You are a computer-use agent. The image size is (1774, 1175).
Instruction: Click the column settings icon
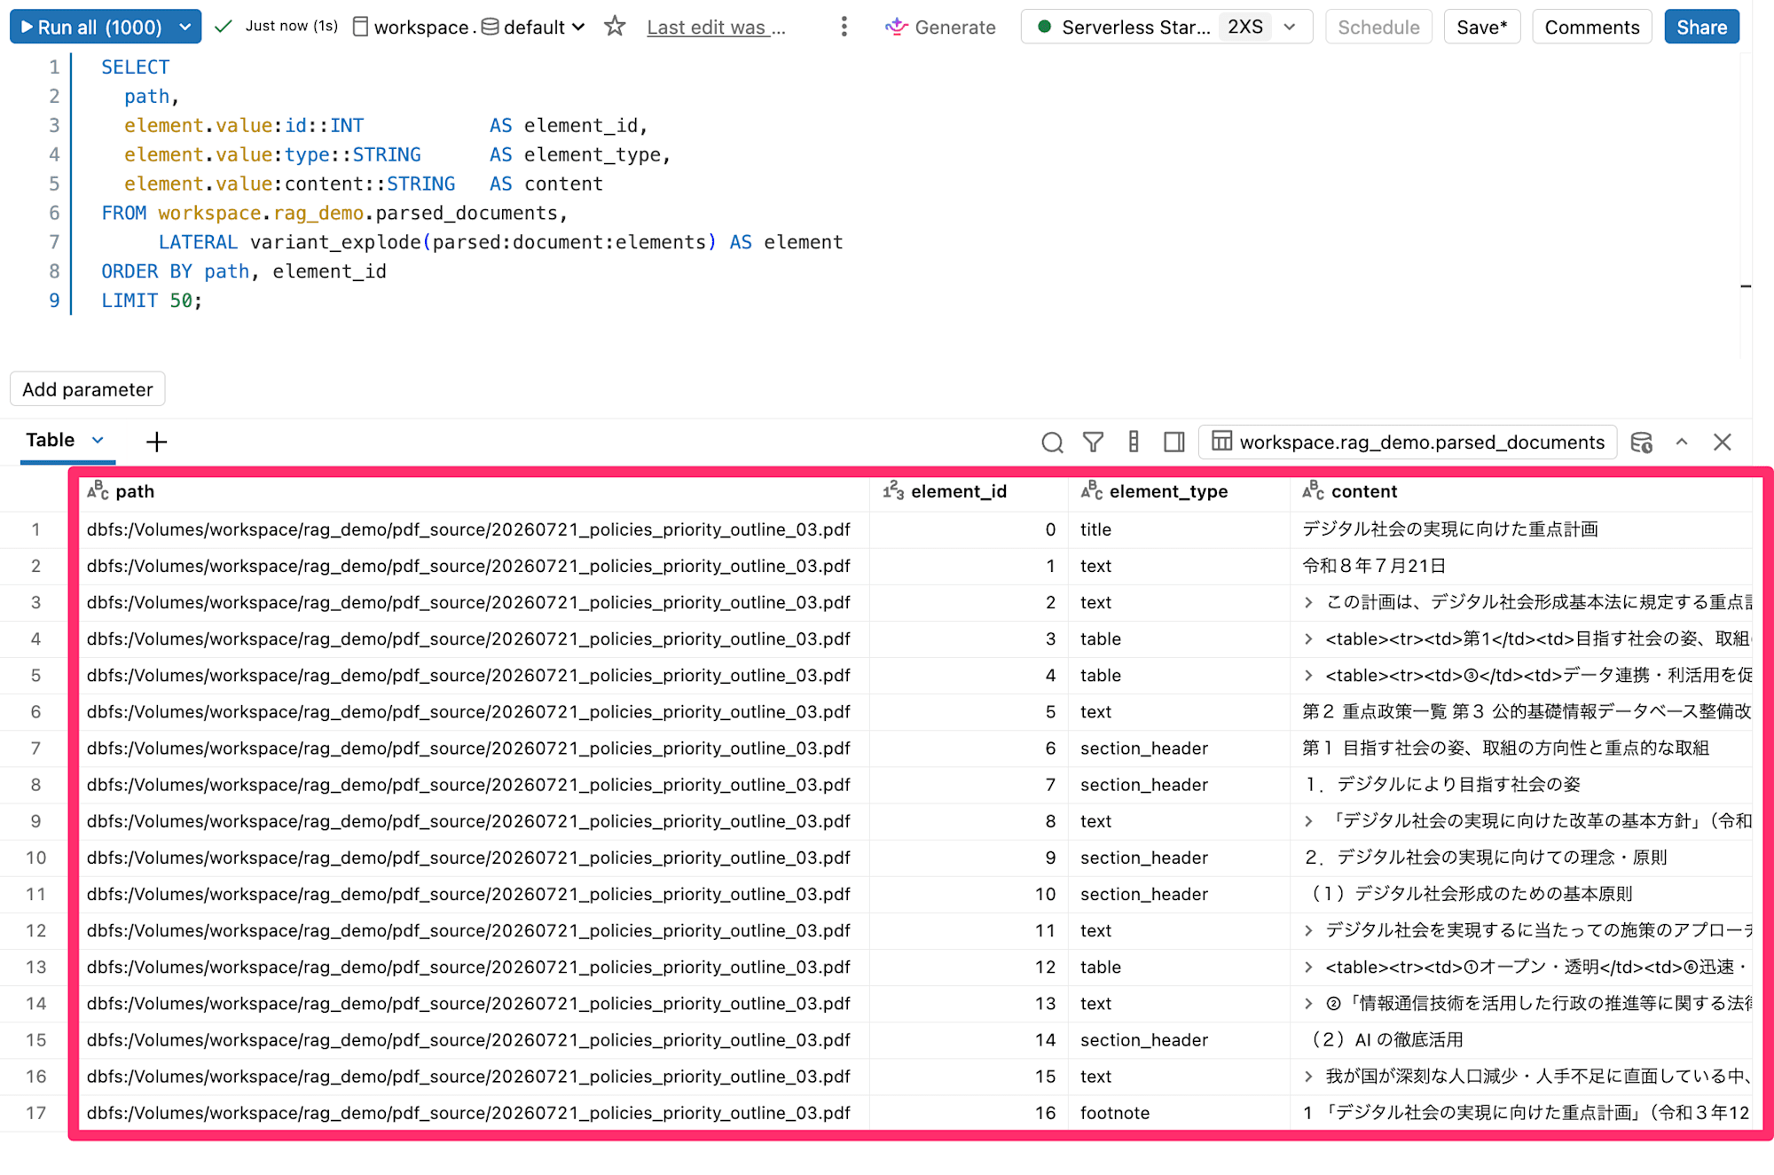(1134, 442)
